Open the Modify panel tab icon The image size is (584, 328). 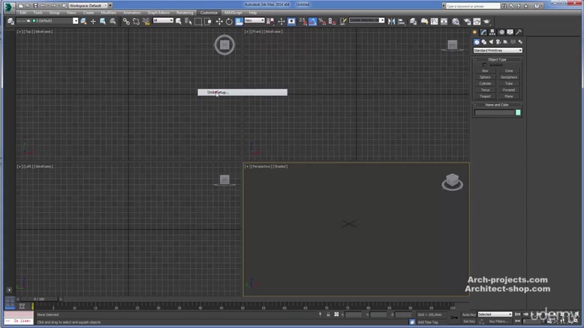483,32
